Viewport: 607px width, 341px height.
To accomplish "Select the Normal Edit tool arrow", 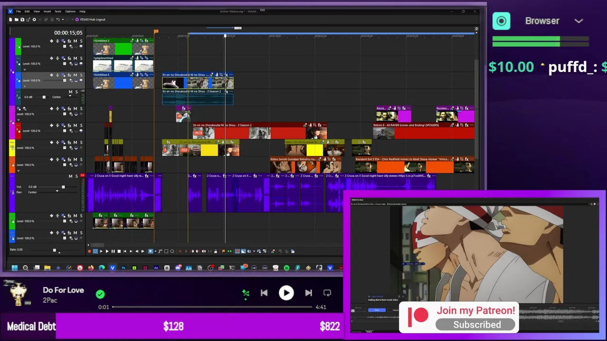I will tap(150, 251).
